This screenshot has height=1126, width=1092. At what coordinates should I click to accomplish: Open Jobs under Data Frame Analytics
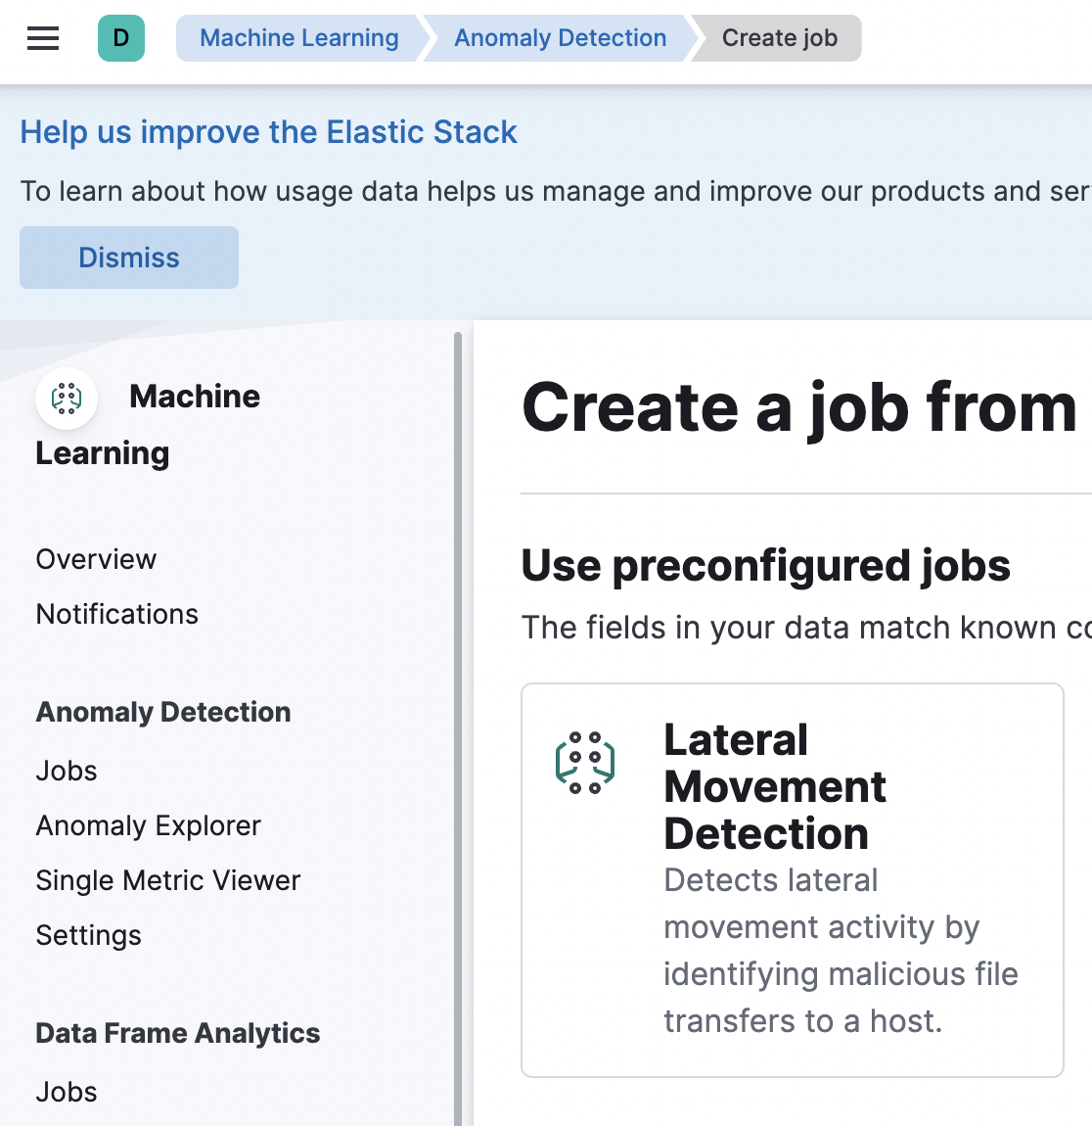[67, 1093]
